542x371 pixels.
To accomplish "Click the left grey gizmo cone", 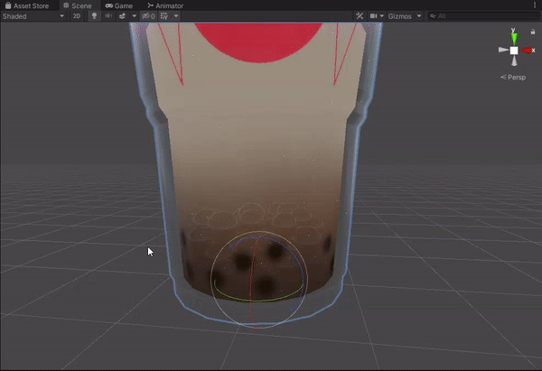I will pos(503,50).
